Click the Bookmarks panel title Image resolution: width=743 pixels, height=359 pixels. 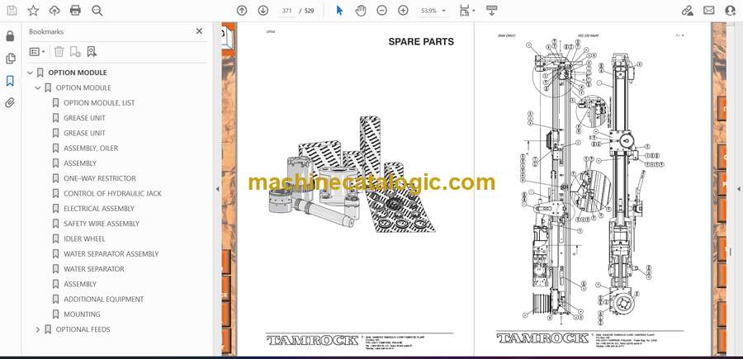coord(46,31)
